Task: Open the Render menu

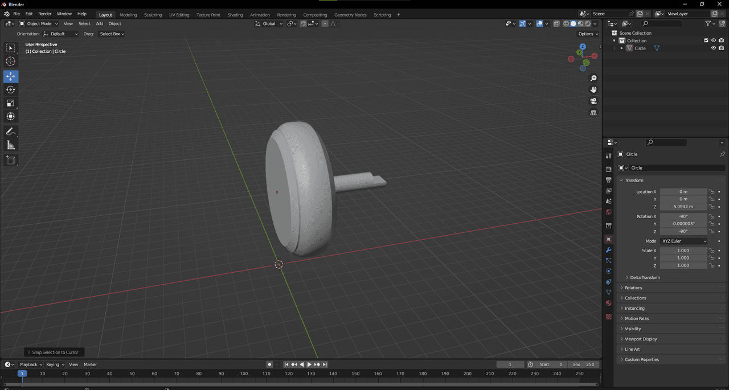Action: tap(44, 14)
